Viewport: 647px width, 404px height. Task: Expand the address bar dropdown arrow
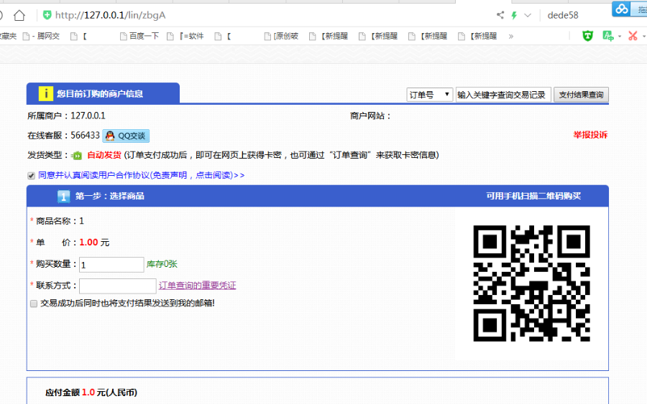point(528,15)
